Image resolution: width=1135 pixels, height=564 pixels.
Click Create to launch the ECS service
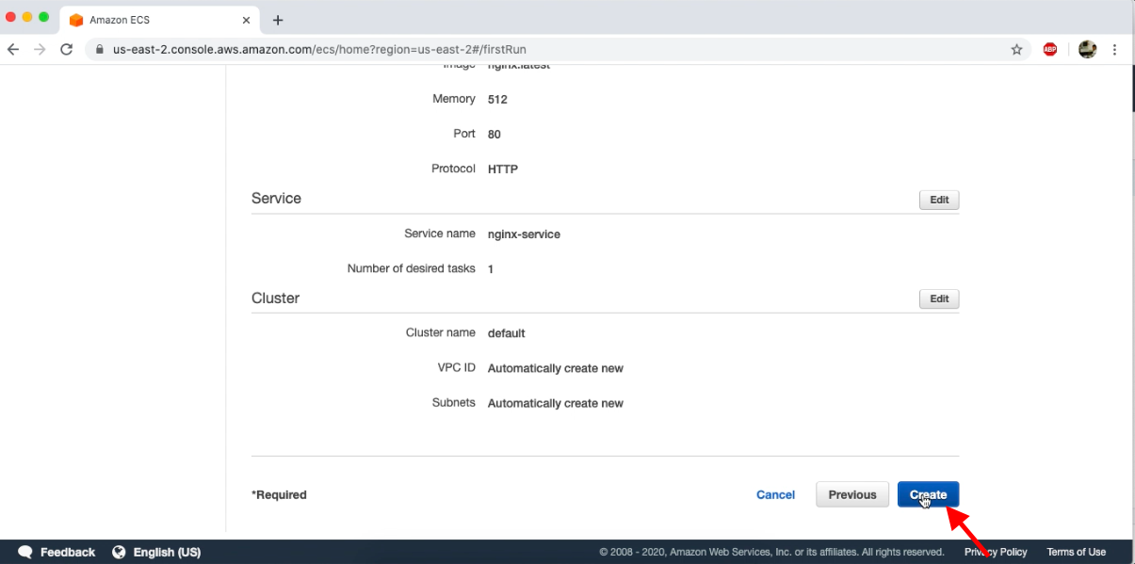(928, 494)
